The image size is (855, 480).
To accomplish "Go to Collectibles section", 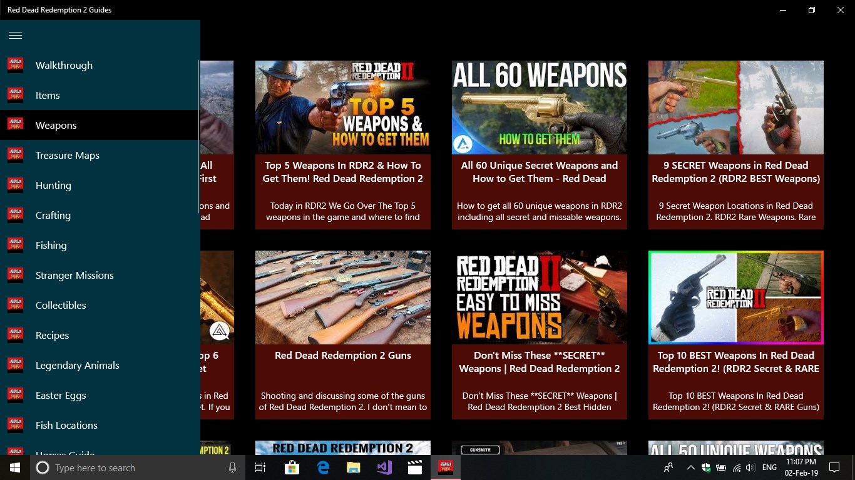I will pyautogui.click(x=99, y=305).
